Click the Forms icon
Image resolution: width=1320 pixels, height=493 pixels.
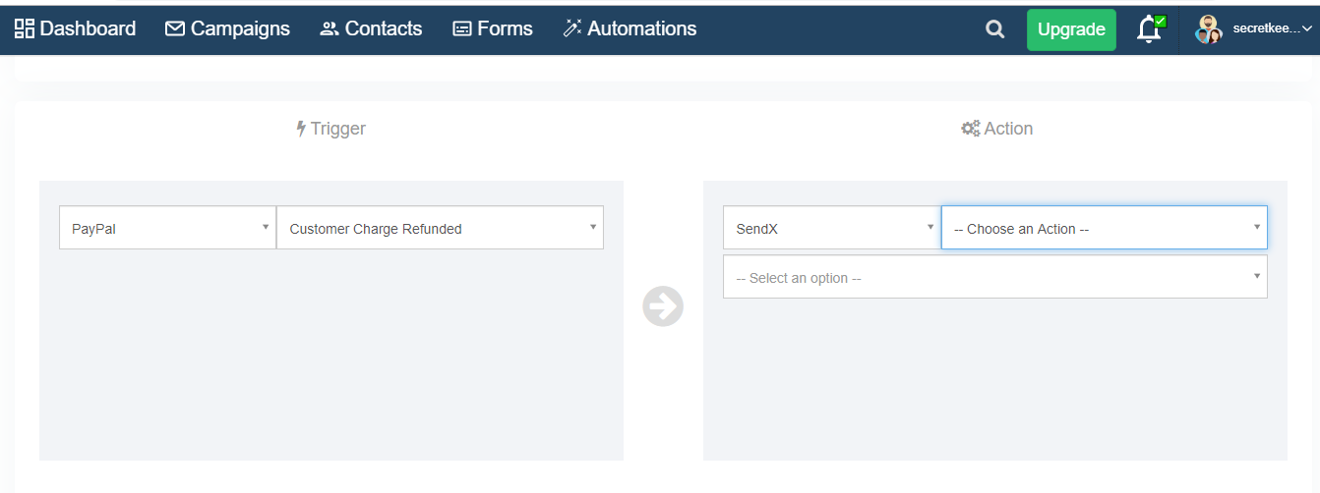pos(462,29)
